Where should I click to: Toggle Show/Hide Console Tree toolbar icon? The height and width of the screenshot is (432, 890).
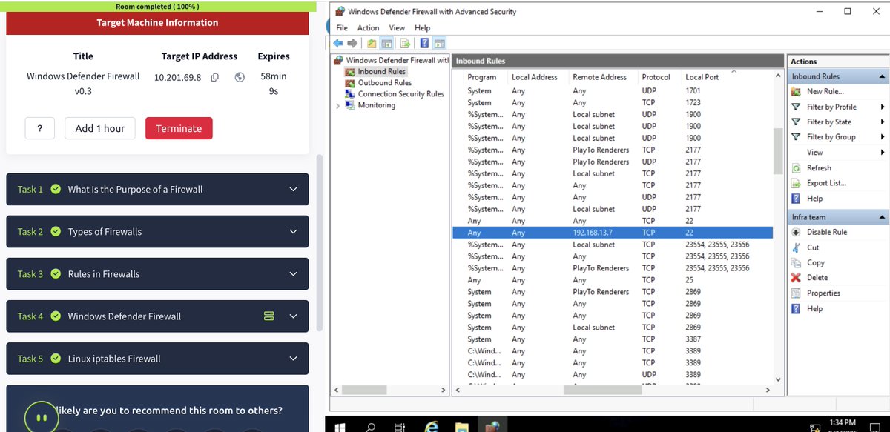pos(386,43)
